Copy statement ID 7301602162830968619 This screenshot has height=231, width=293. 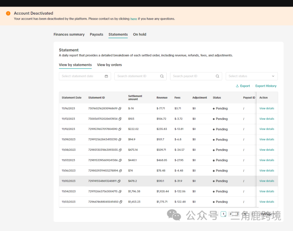[x=120, y=108]
